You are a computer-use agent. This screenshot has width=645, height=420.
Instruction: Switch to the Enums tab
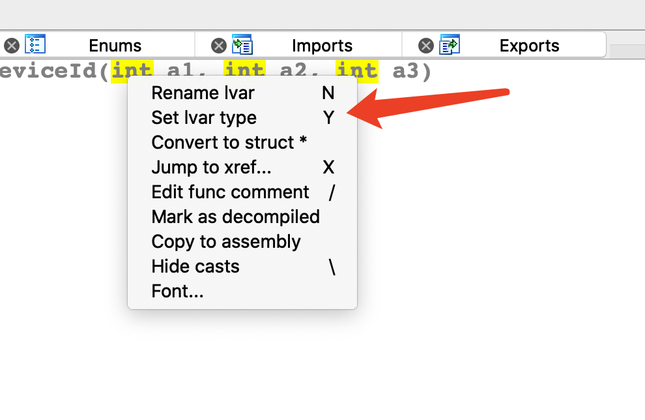click(x=115, y=46)
